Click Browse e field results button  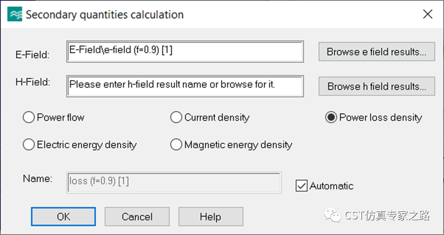377,51
